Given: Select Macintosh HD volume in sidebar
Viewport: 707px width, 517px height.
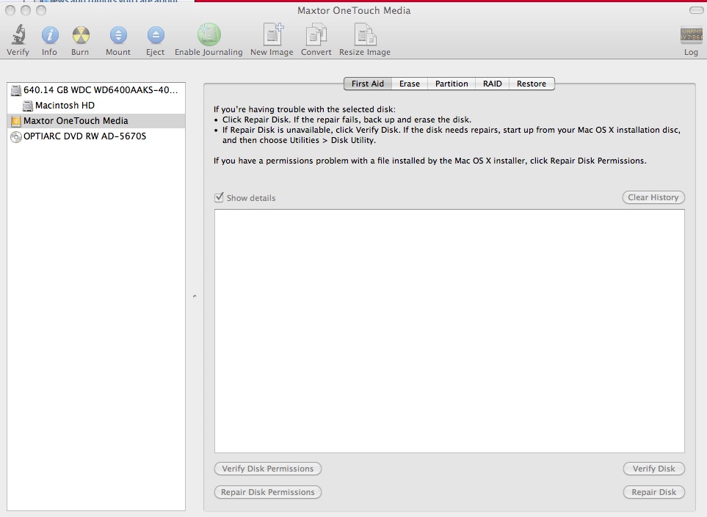Looking at the screenshot, I should click(x=96, y=106).
